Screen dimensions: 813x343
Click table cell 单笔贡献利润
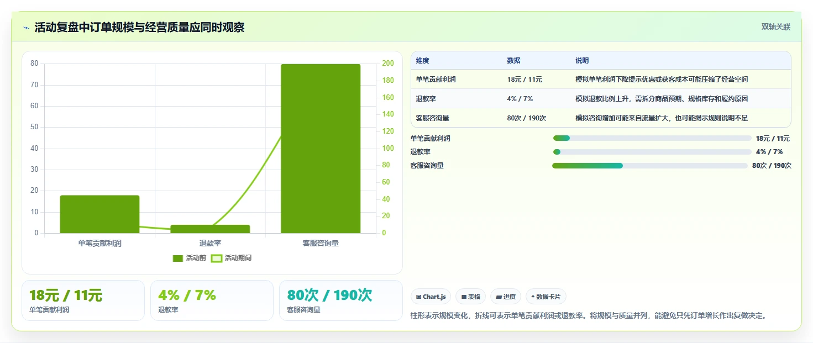tap(436, 80)
